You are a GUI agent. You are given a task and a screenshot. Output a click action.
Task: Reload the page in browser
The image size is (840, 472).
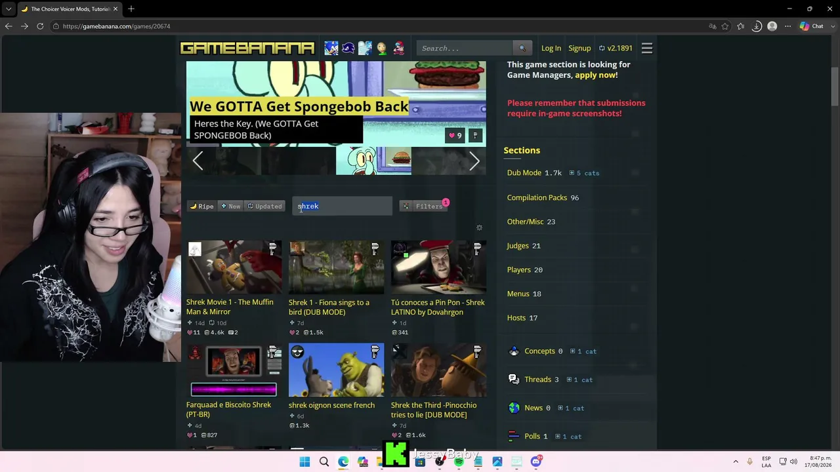coord(40,26)
